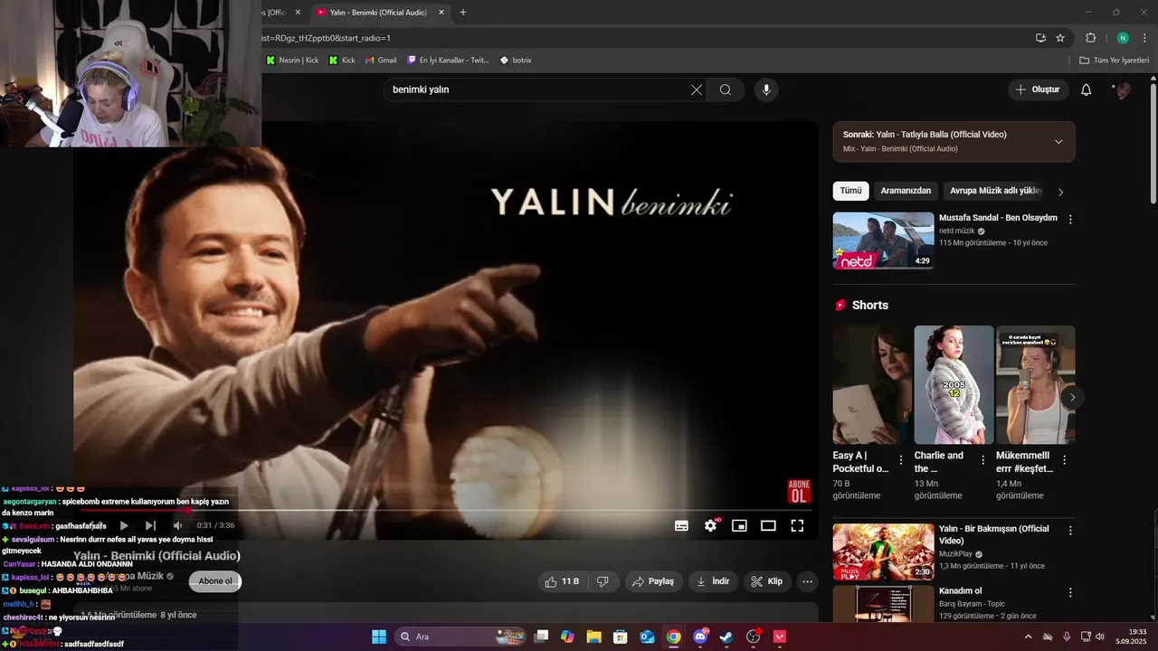The image size is (1158, 651).
Task: Enter full screen on the video
Action: coord(797,525)
